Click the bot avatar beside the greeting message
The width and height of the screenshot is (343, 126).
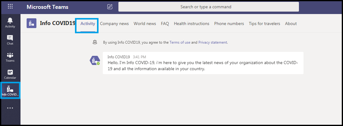[x=95, y=60]
